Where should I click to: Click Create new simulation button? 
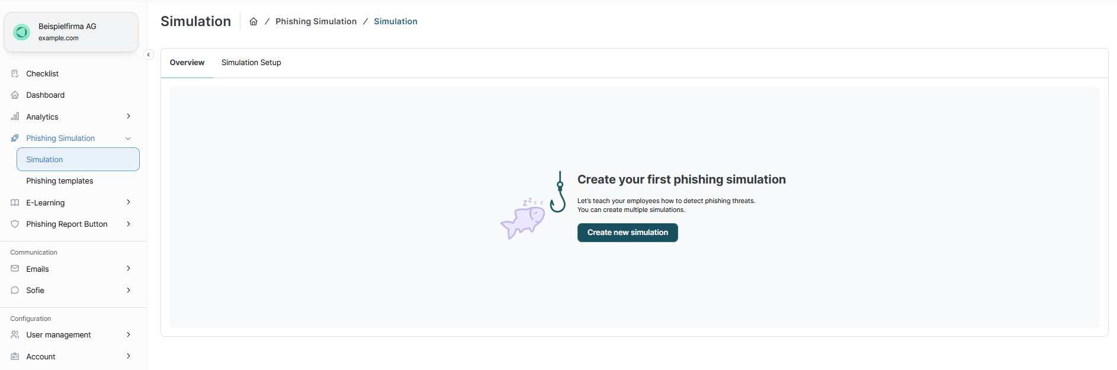click(627, 233)
